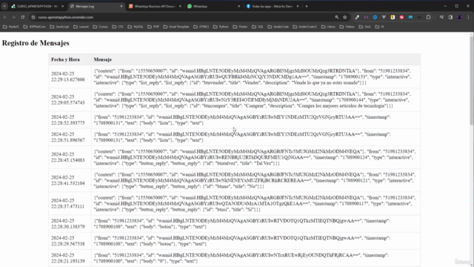Reload the current page
Viewport: 474px width, 267px height.
(x=23, y=17)
